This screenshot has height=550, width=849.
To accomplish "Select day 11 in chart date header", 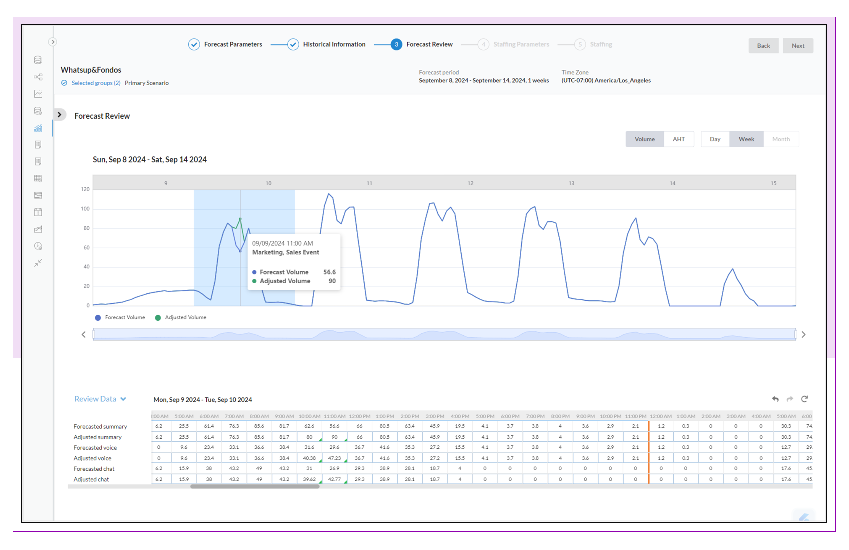I will pyautogui.click(x=369, y=183).
